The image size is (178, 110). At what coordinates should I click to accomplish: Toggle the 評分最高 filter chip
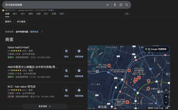click(21, 22)
